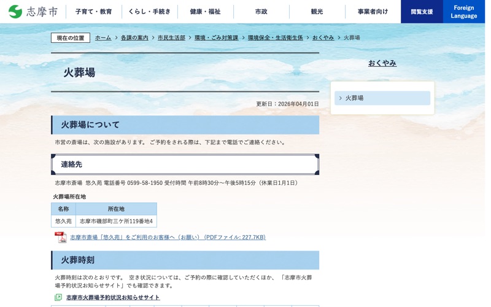Click the 火葬場所在地 table caption
This screenshot has width=491, height=307.
click(69, 196)
